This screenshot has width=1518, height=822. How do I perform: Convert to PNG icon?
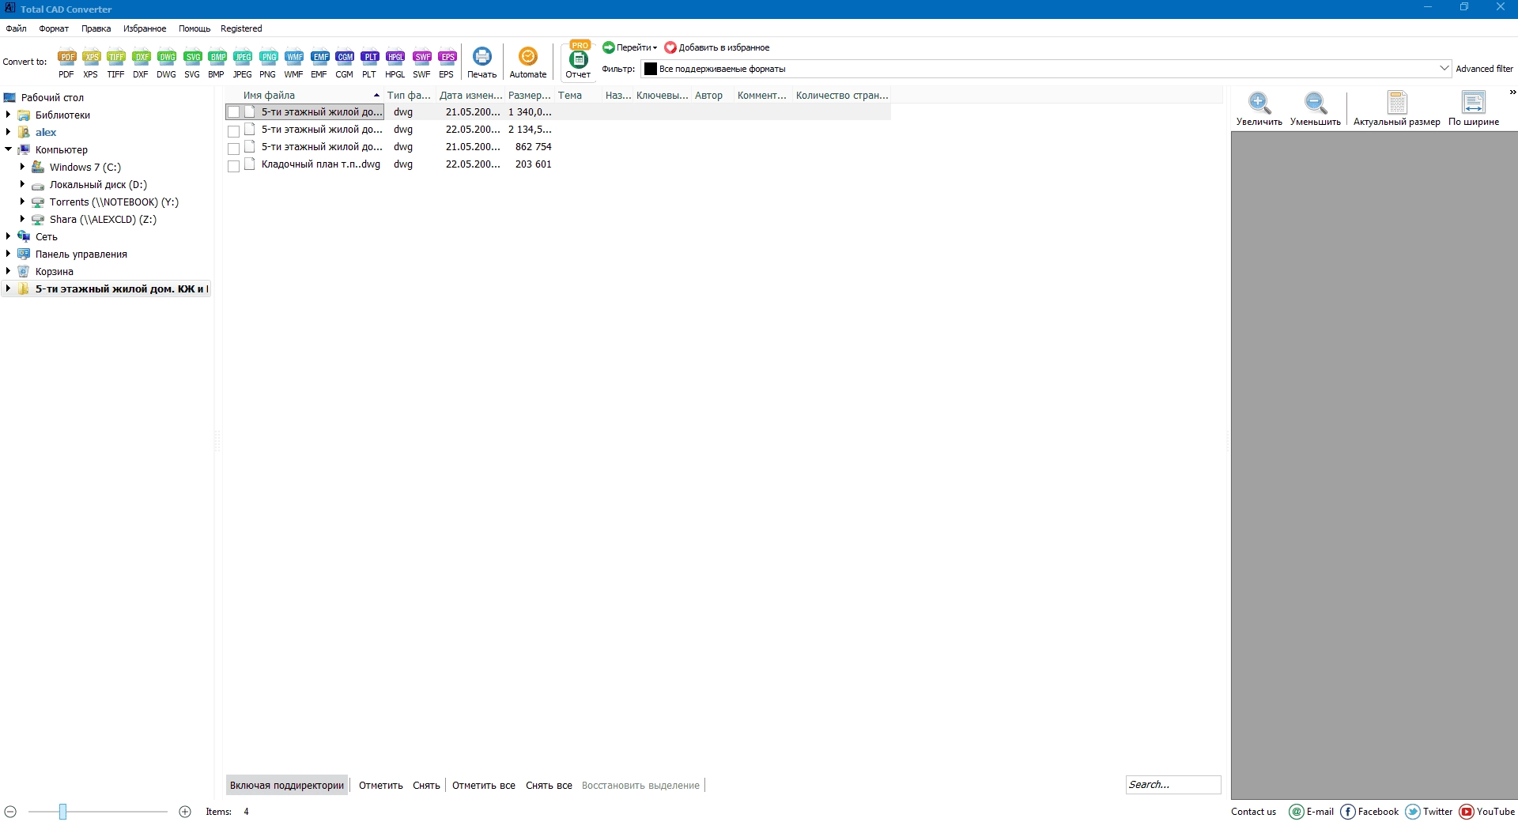click(x=268, y=63)
